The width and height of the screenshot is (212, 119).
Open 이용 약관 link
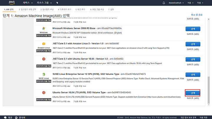[x=203, y=118]
